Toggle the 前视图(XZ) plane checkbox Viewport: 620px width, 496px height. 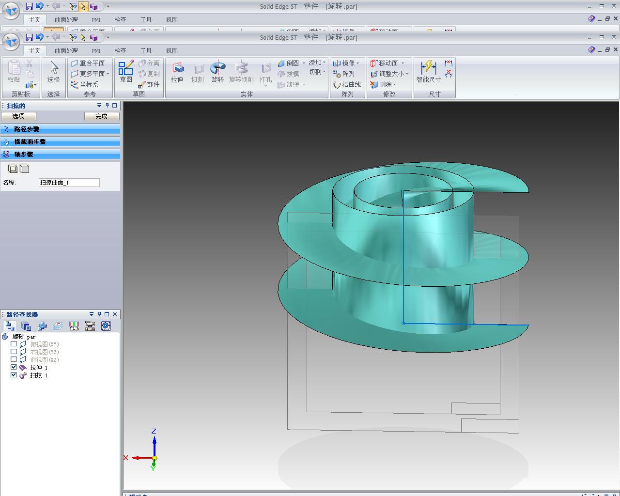[x=14, y=359]
